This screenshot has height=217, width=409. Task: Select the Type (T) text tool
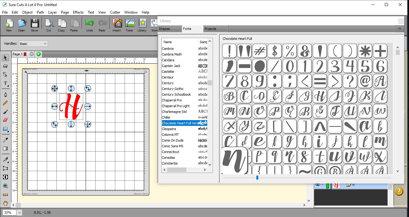coord(5,84)
